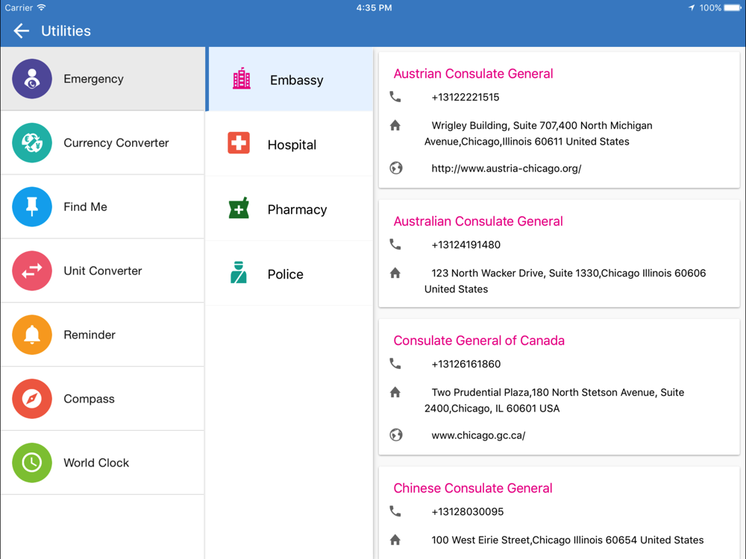
Task: Open the Currency Converter teal icon
Action: pyautogui.click(x=32, y=142)
